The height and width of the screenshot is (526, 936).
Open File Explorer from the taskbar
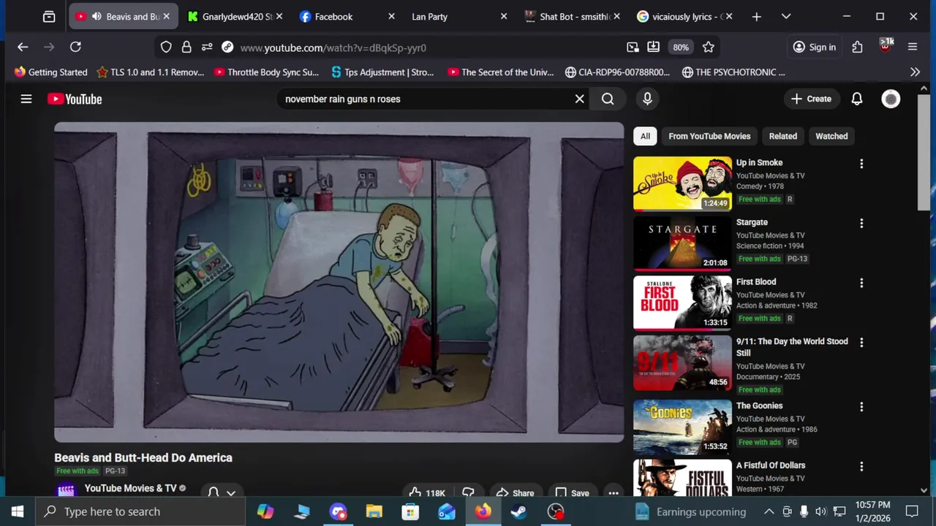pos(374,511)
